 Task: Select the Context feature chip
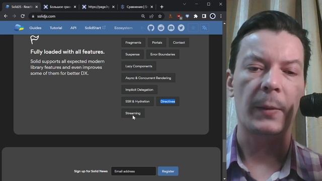[179, 42]
